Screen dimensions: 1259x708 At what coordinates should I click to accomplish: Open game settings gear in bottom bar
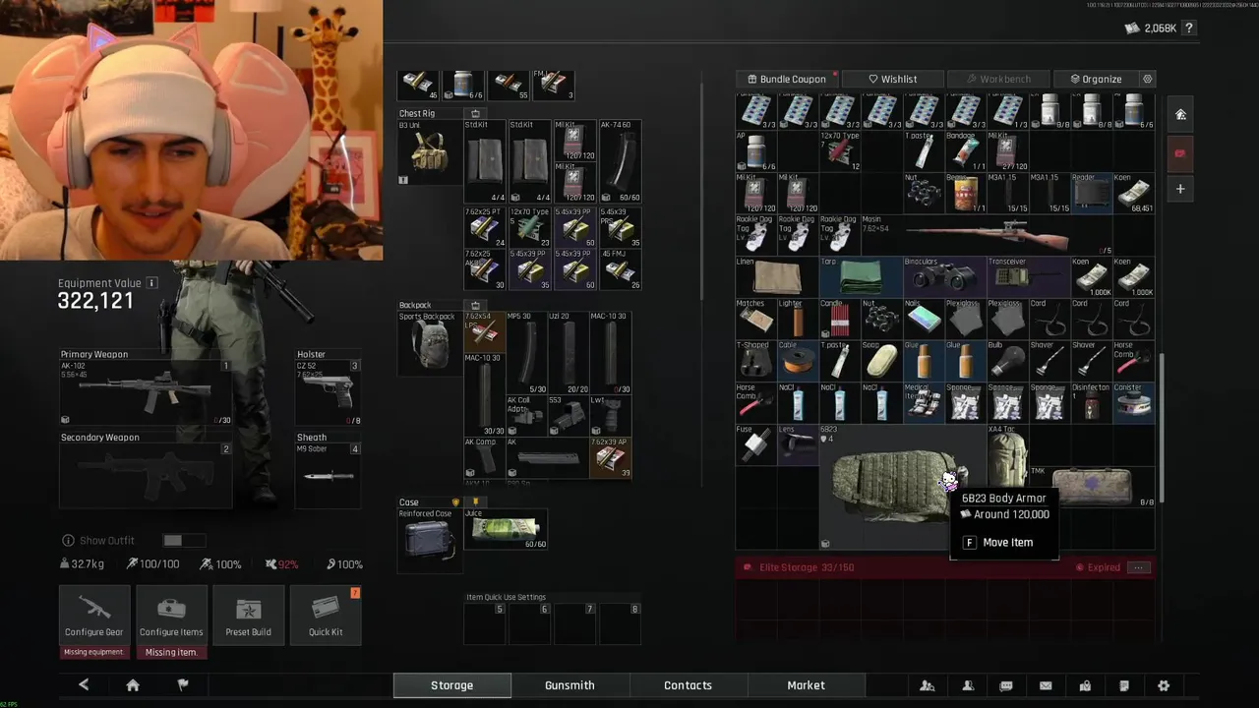(x=1164, y=685)
